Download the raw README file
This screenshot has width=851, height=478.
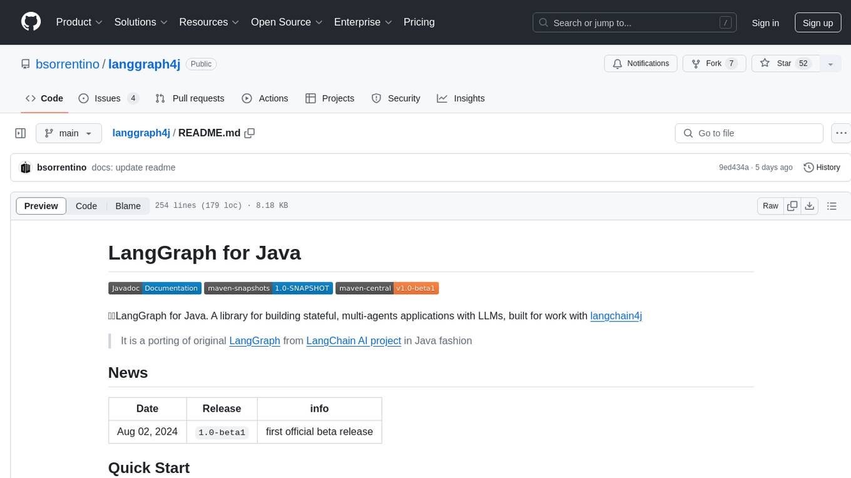809,206
